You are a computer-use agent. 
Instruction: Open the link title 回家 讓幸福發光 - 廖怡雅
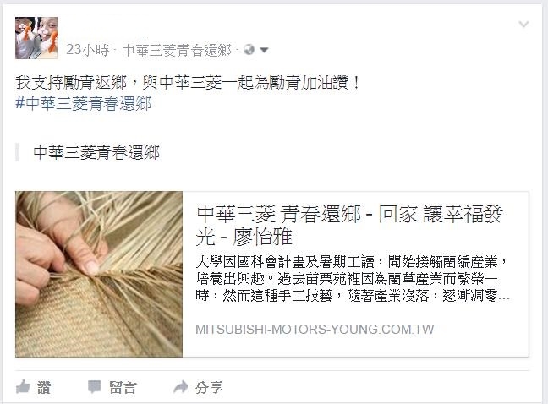pos(349,225)
